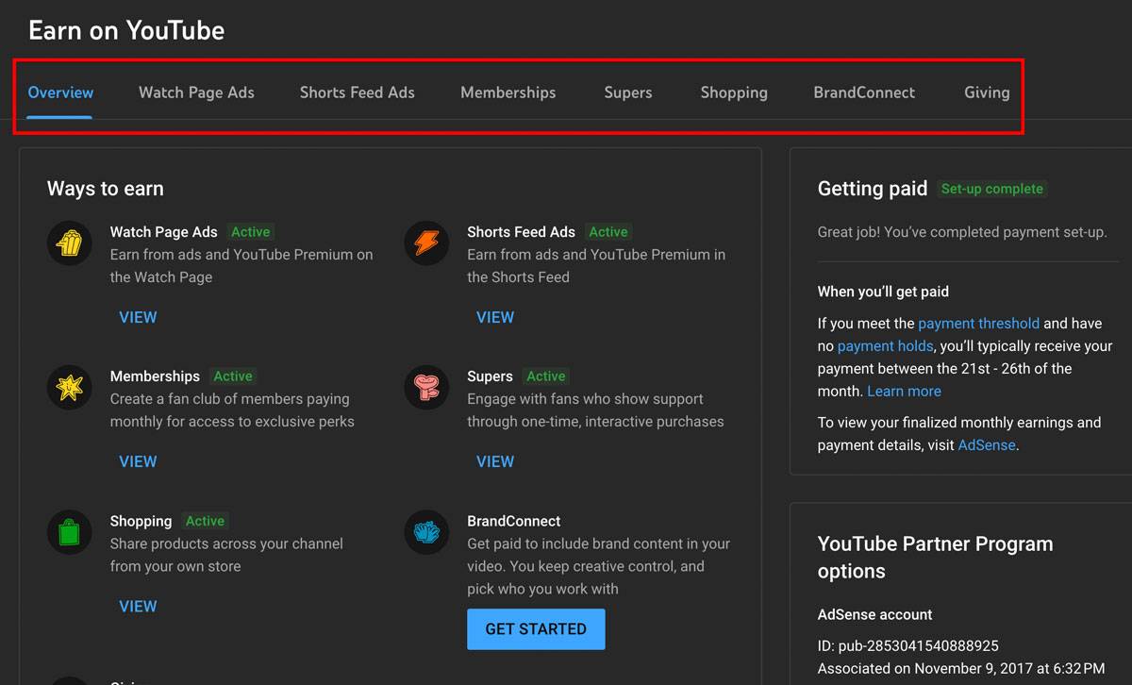The width and height of the screenshot is (1132, 685).
Task: Click the Earn on YouTube page title
Action: point(126,30)
